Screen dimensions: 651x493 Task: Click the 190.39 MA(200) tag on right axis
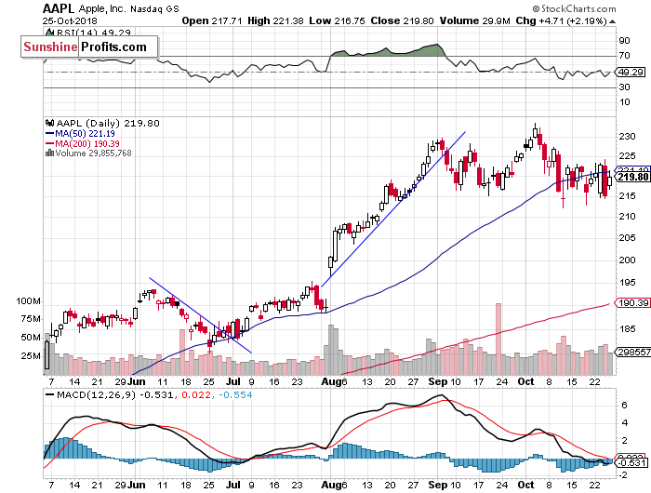pos(631,303)
